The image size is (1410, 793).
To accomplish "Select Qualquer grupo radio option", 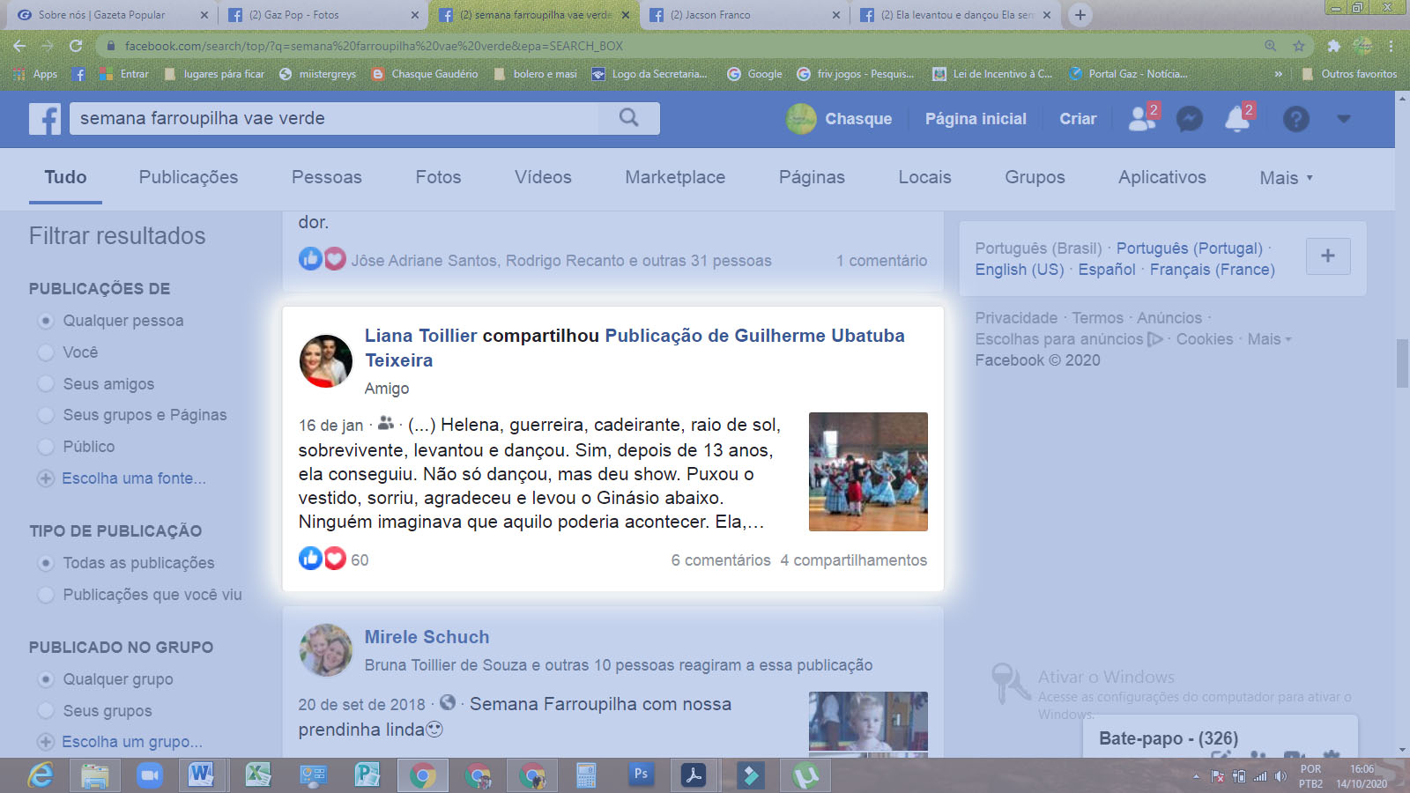I will (x=46, y=679).
